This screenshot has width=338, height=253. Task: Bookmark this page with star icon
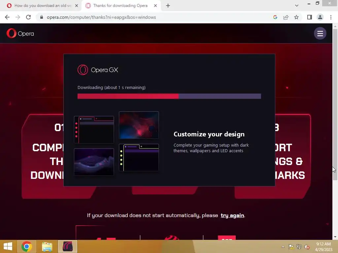[296, 17]
